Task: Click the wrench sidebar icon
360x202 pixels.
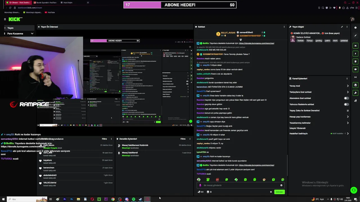Action: click(x=355, y=93)
